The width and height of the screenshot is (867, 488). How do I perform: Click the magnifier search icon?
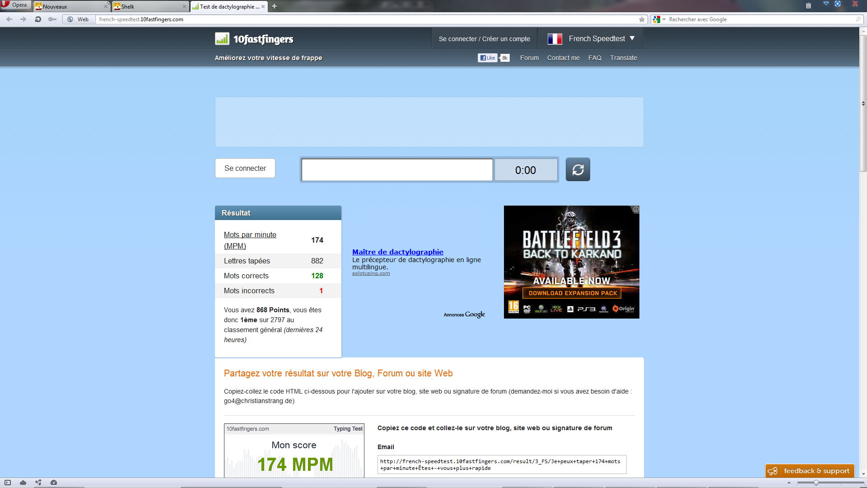(x=858, y=19)
